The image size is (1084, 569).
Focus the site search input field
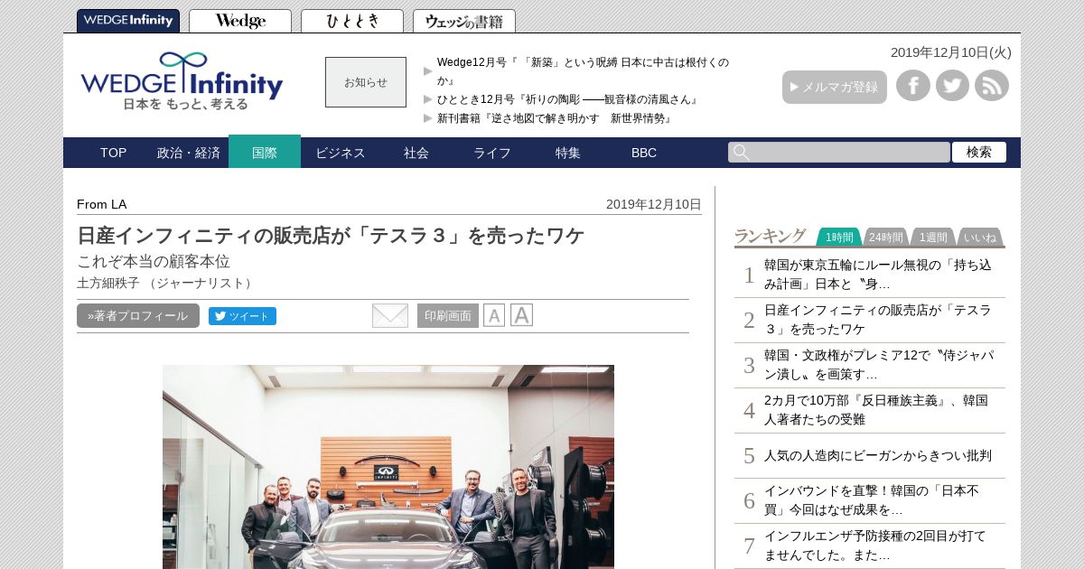click(839, 153)
